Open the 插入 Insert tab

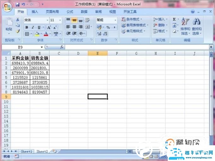35,12
